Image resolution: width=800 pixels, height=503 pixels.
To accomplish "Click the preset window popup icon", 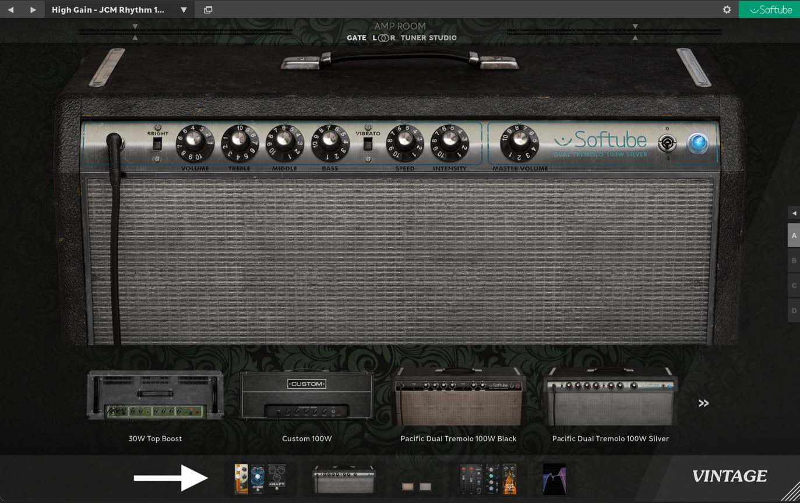I will (x=208, y=10).
